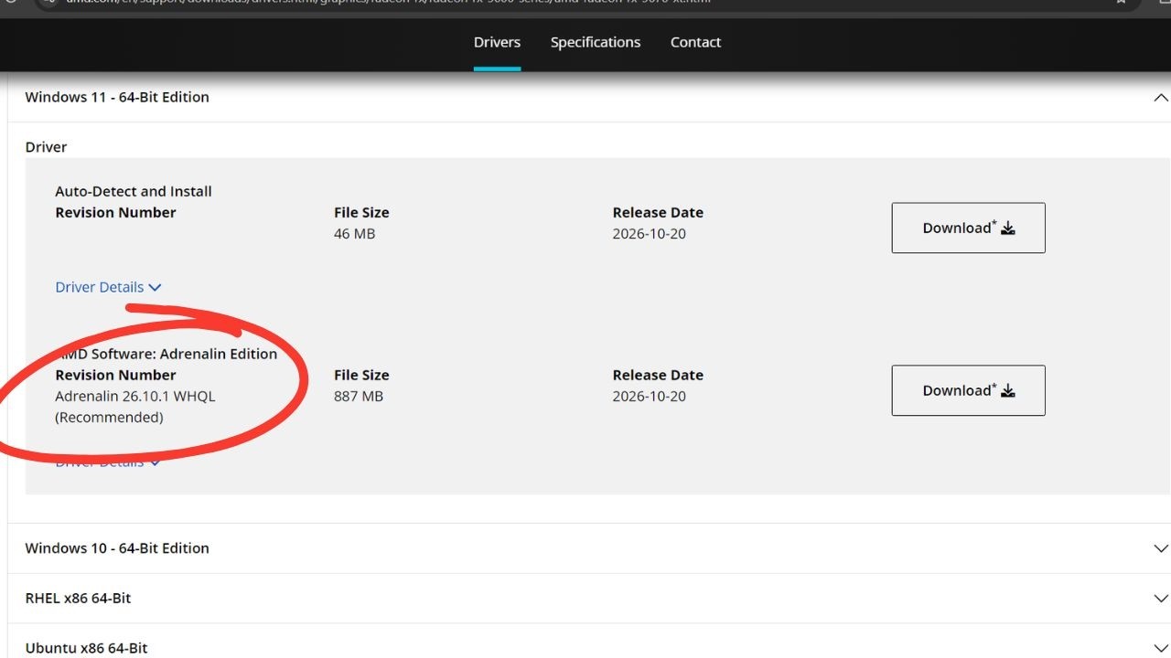The image size is (1171, 658).
Task: Select the Auto-Detect and Install title
Action: 134,191
